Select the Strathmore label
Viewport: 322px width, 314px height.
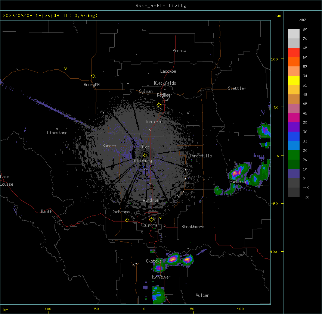(193, 227)
